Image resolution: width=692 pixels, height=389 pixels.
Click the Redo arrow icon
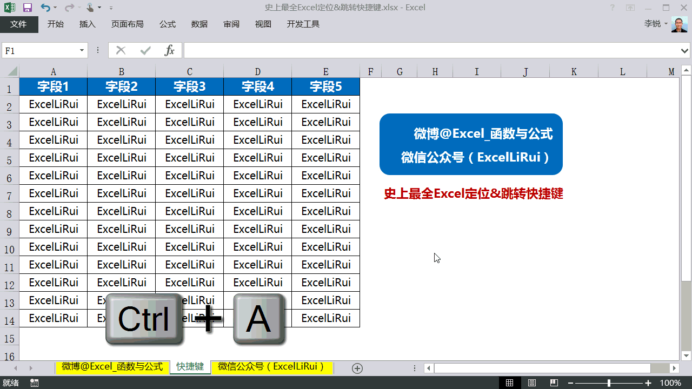point(69,8)
